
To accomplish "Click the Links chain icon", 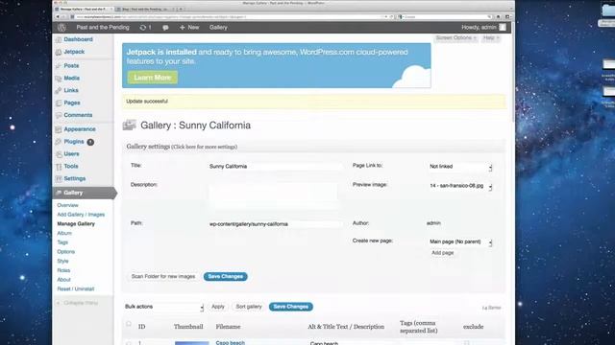I will tap(59, 90).
